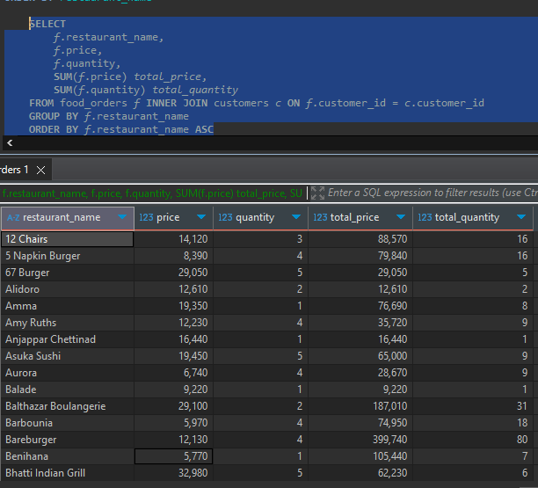Click total_price value 105,440
This screenshot has width=538, height=488.
click(x=360, y=456)
